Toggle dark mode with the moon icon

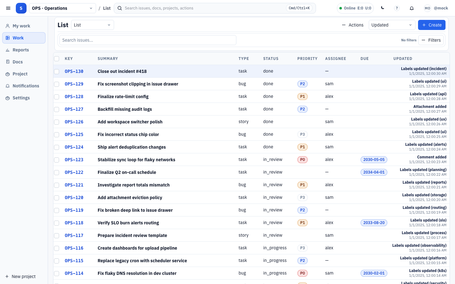(382, 8)
